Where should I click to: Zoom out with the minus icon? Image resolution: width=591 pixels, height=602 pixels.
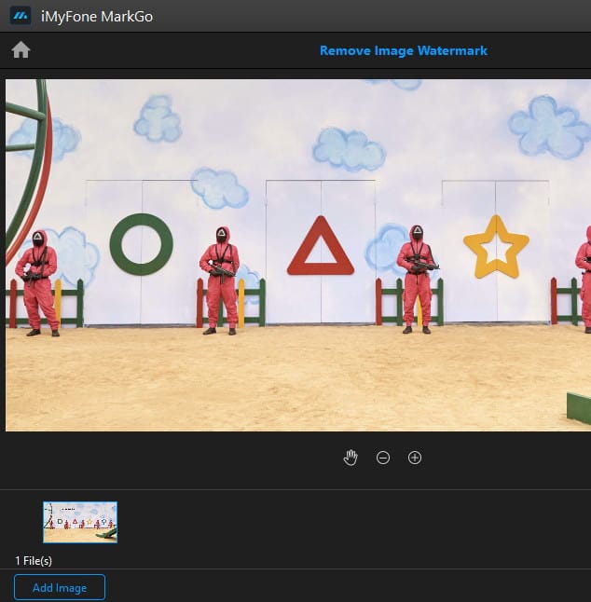(383, 458)
